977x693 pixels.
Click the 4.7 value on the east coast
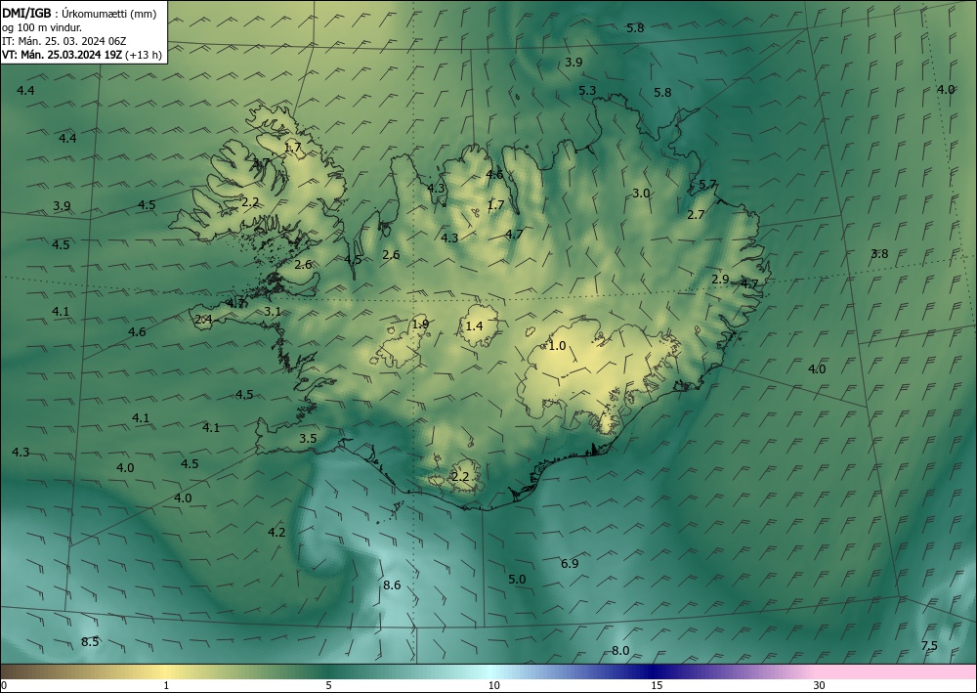click(x=749, y=284)
